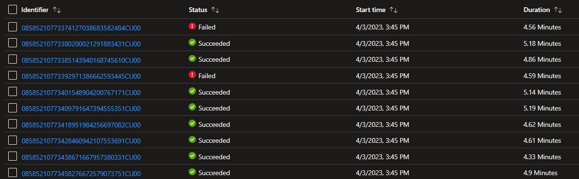Open run 08585210773428460942107553691CU00
Viewport: 579px width, 179px height.
(81, 141)
